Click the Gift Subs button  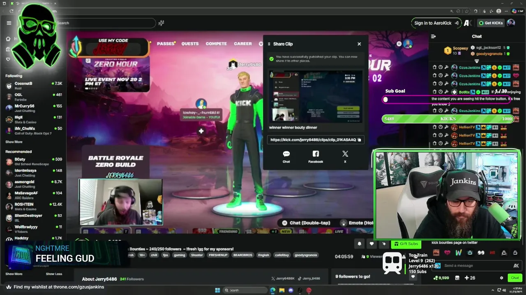pyautogui.click(x=406, y=244)
